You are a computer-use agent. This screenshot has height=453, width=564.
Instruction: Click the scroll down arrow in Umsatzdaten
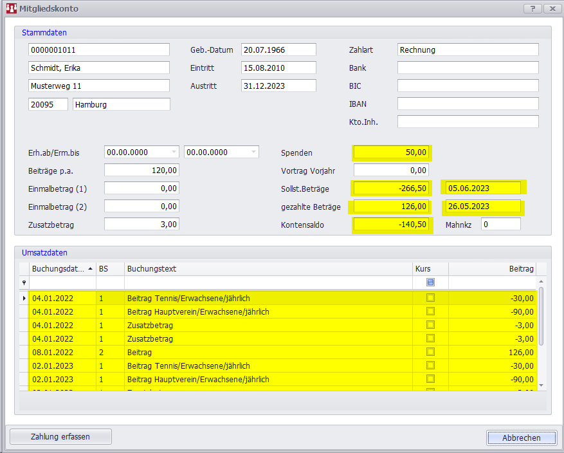[x=541, y=385]
